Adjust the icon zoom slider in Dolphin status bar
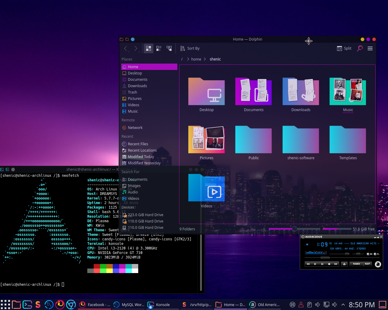Screen dimensions: 388x310 click(294, 229)
